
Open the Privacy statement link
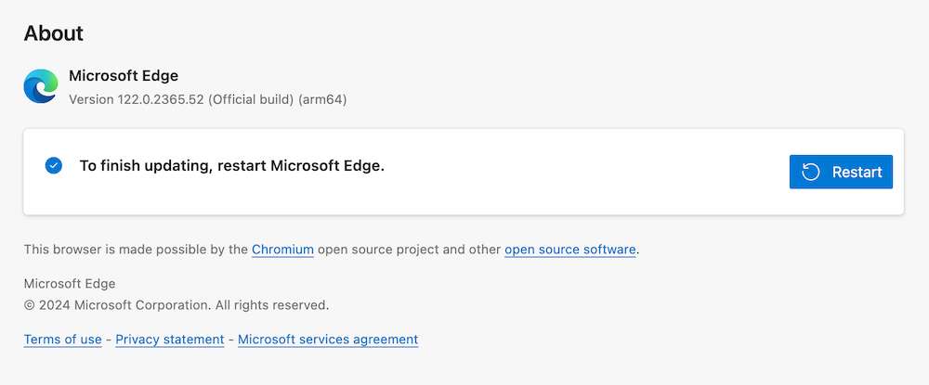[169, 340]
